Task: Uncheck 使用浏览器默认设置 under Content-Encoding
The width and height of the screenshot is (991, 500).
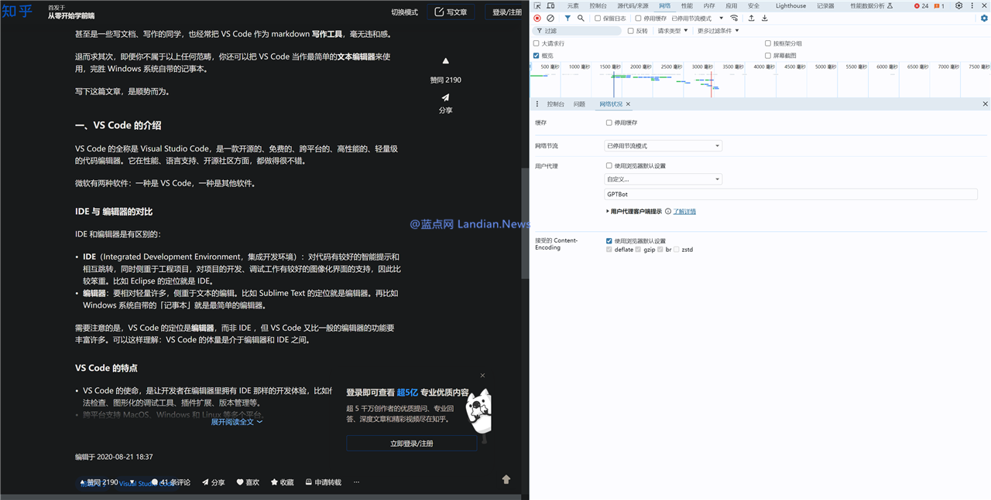Action: click(x=609, y=240)
